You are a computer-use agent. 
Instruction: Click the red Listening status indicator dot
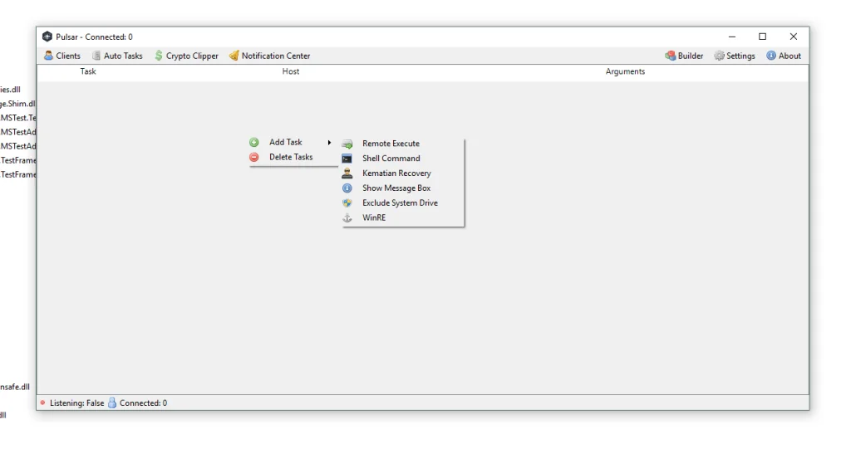point(42,403)
